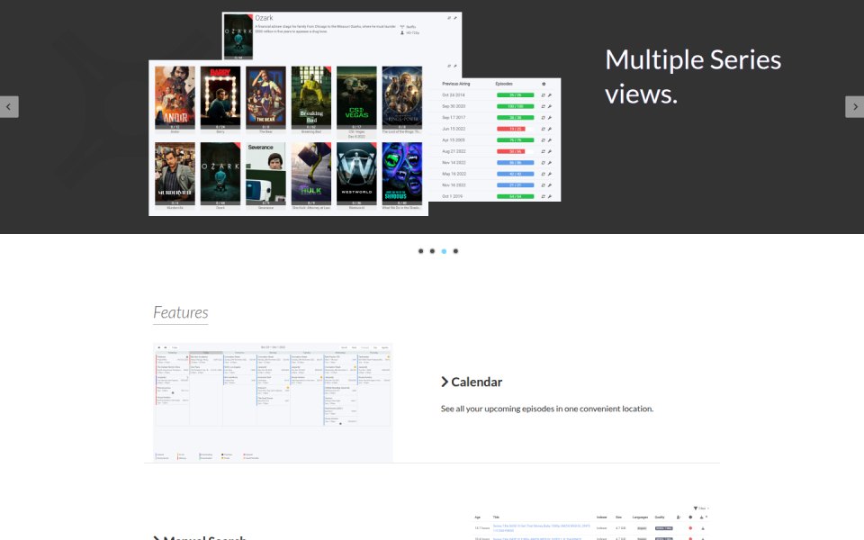Click refresh icon on the Oct 24 2014 row

point(544,95)
